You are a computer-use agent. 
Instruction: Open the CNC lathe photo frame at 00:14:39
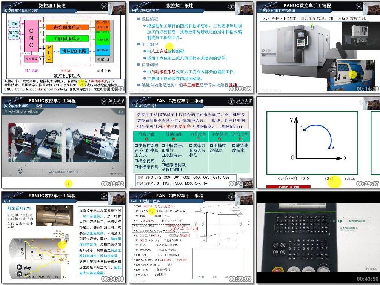click(318, 47)
